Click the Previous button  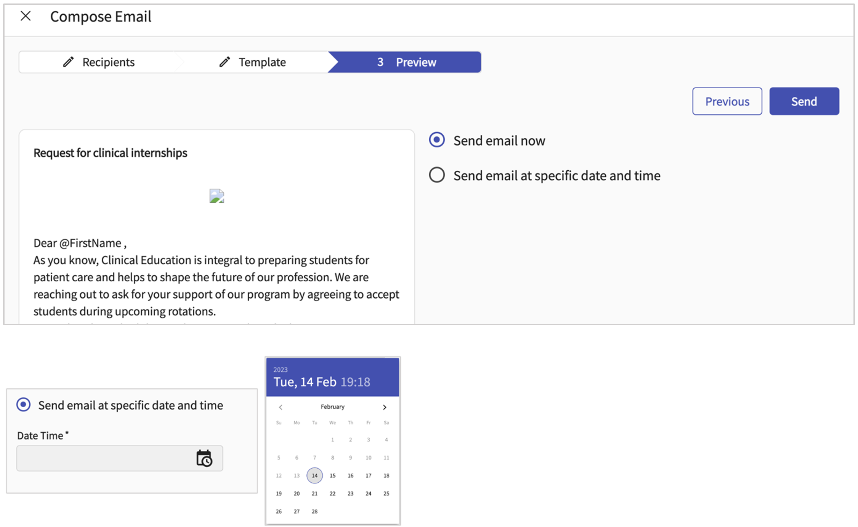click(727, 101)
